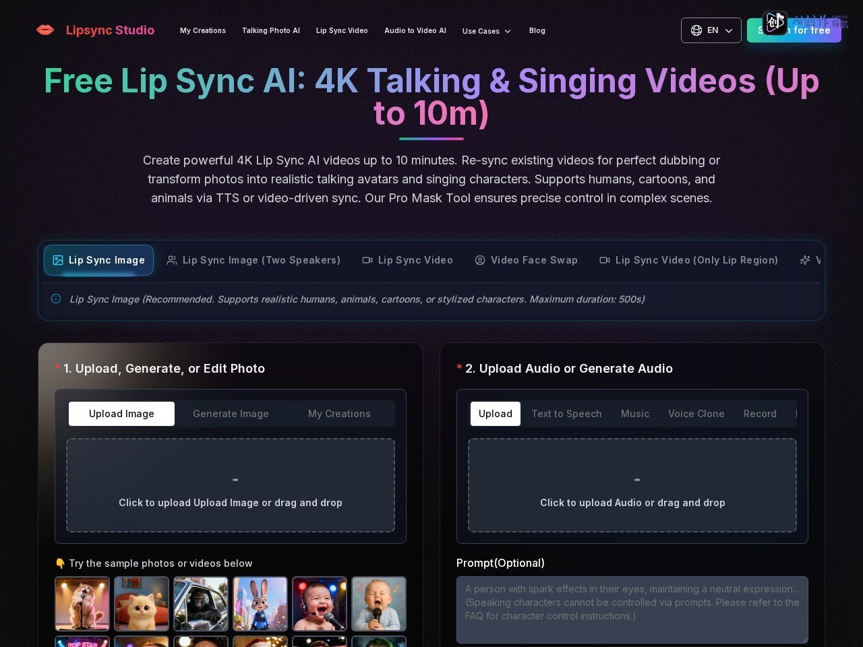The height and width of the screenshot is (647, 863).
Task: Choose the laughing baby with headset sample
Action: [x=320, y=604]
